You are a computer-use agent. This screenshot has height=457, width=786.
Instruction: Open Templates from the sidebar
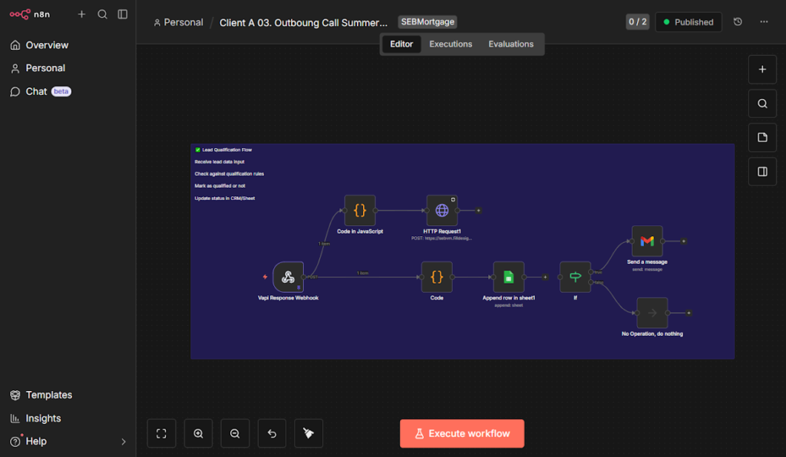click(x=48, y=395)
